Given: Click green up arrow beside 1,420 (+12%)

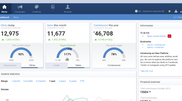Looking at the screenshot, I should point(3,40).
